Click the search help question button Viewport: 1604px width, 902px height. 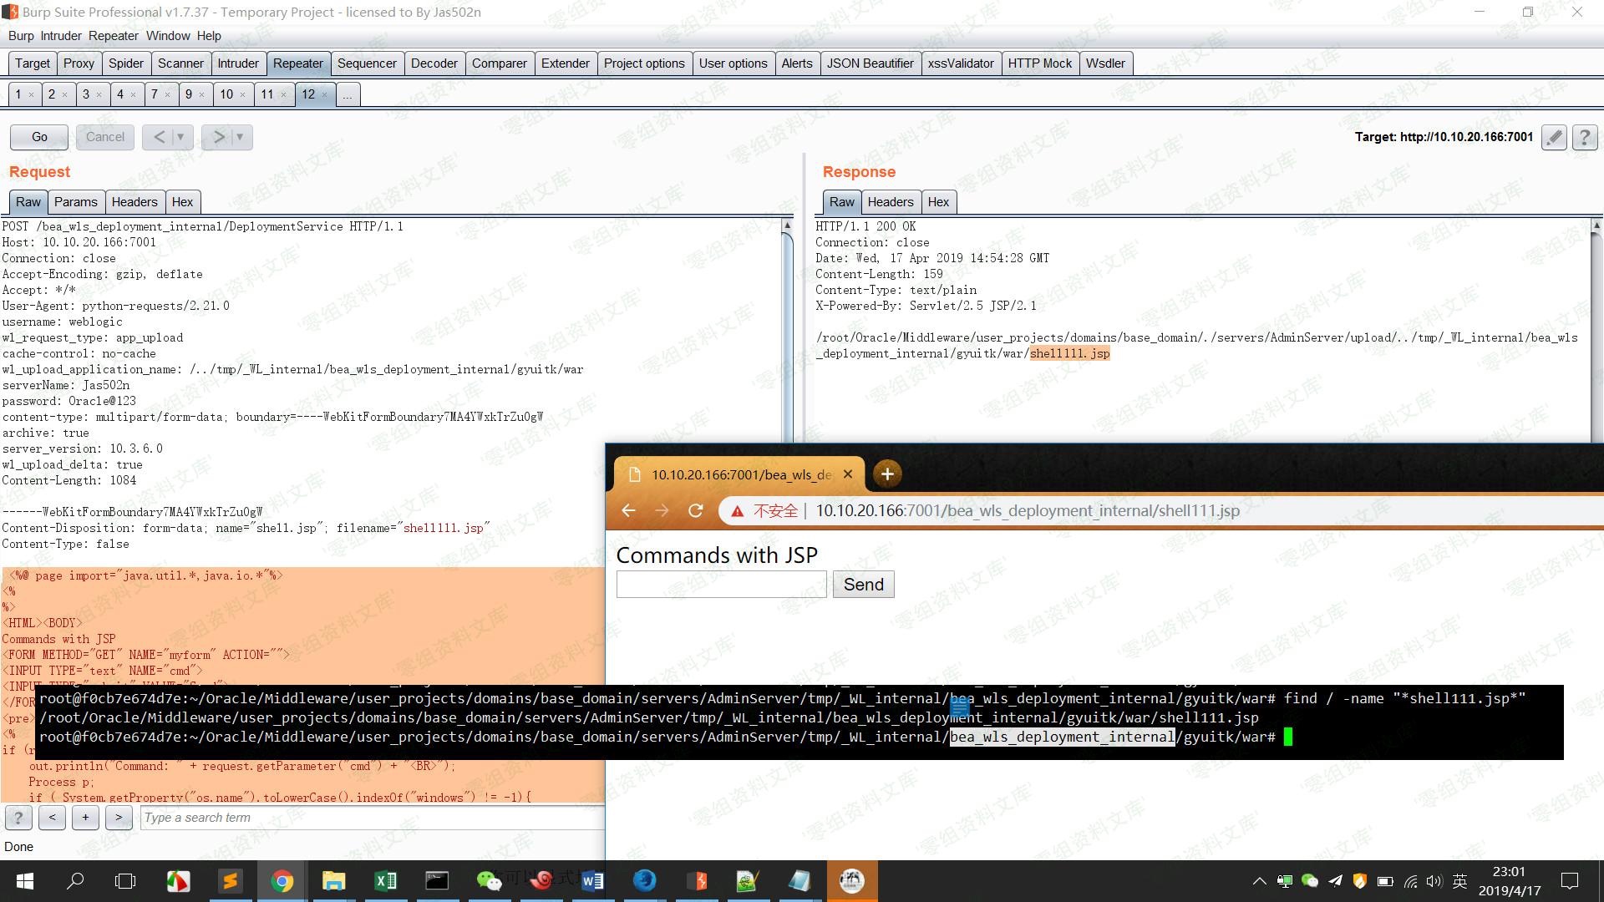(x=18, y=818)
